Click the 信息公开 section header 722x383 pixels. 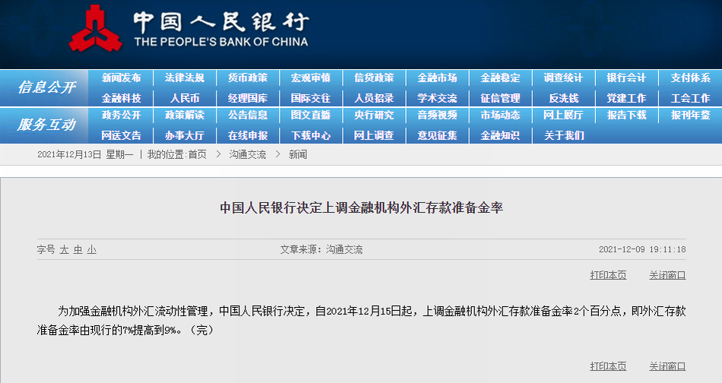coord(46,87)
